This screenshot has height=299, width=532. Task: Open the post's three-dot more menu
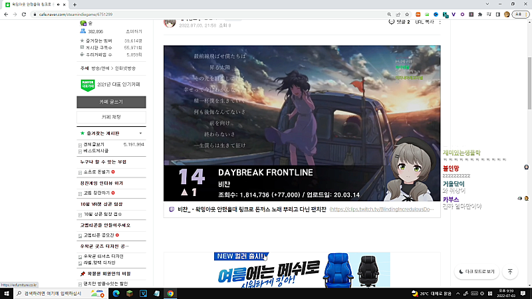[x=440, y=22]
